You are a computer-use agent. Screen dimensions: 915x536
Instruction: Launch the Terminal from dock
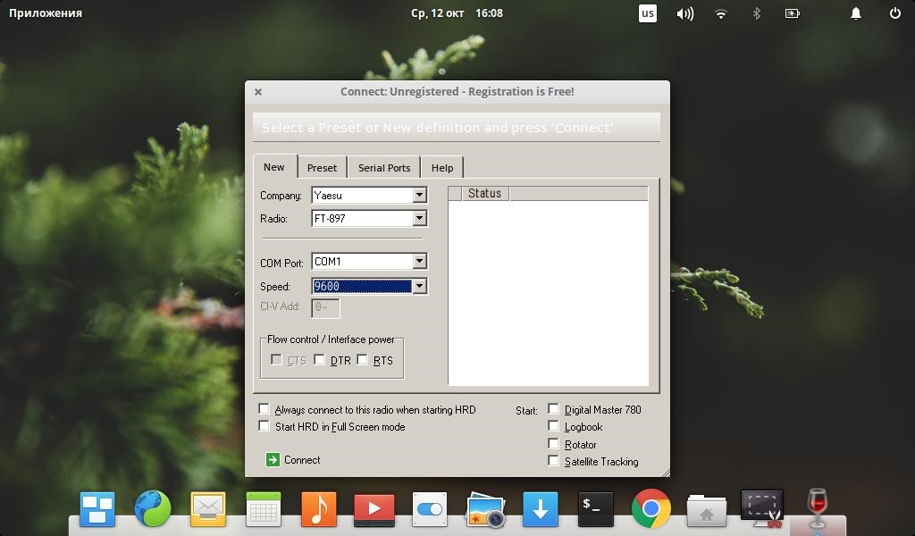click(x=596, y=509)
